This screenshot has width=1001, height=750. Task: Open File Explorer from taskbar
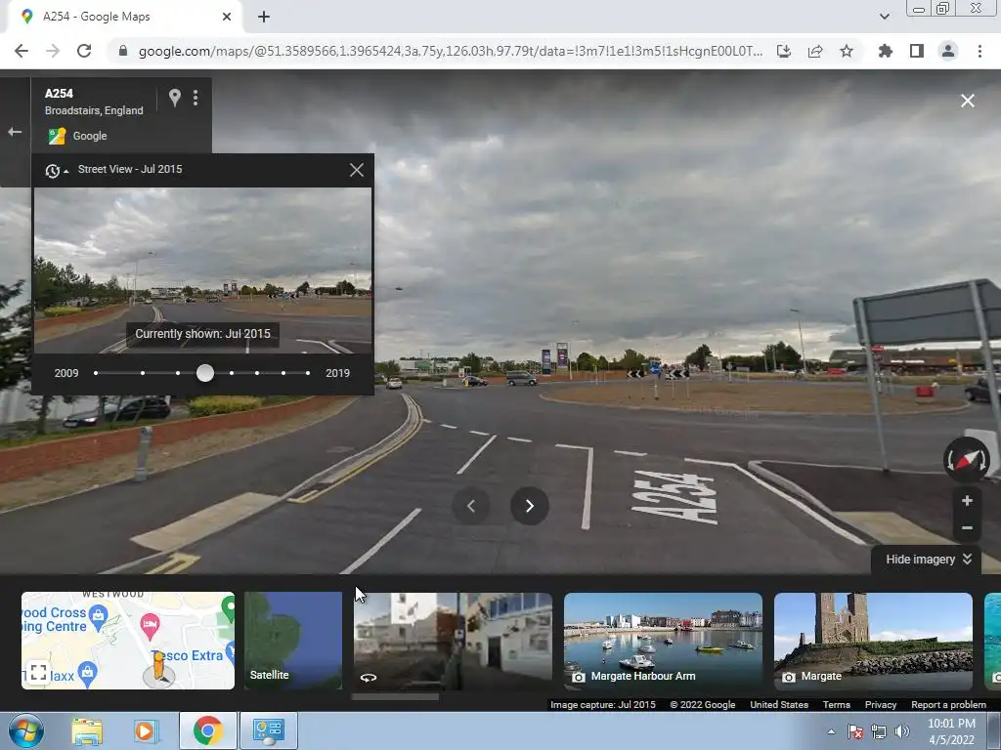(x=87, y=730)
